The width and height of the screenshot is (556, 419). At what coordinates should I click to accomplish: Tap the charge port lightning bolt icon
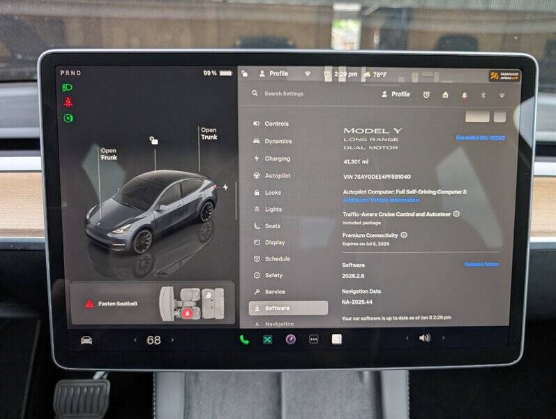[225, 186]
